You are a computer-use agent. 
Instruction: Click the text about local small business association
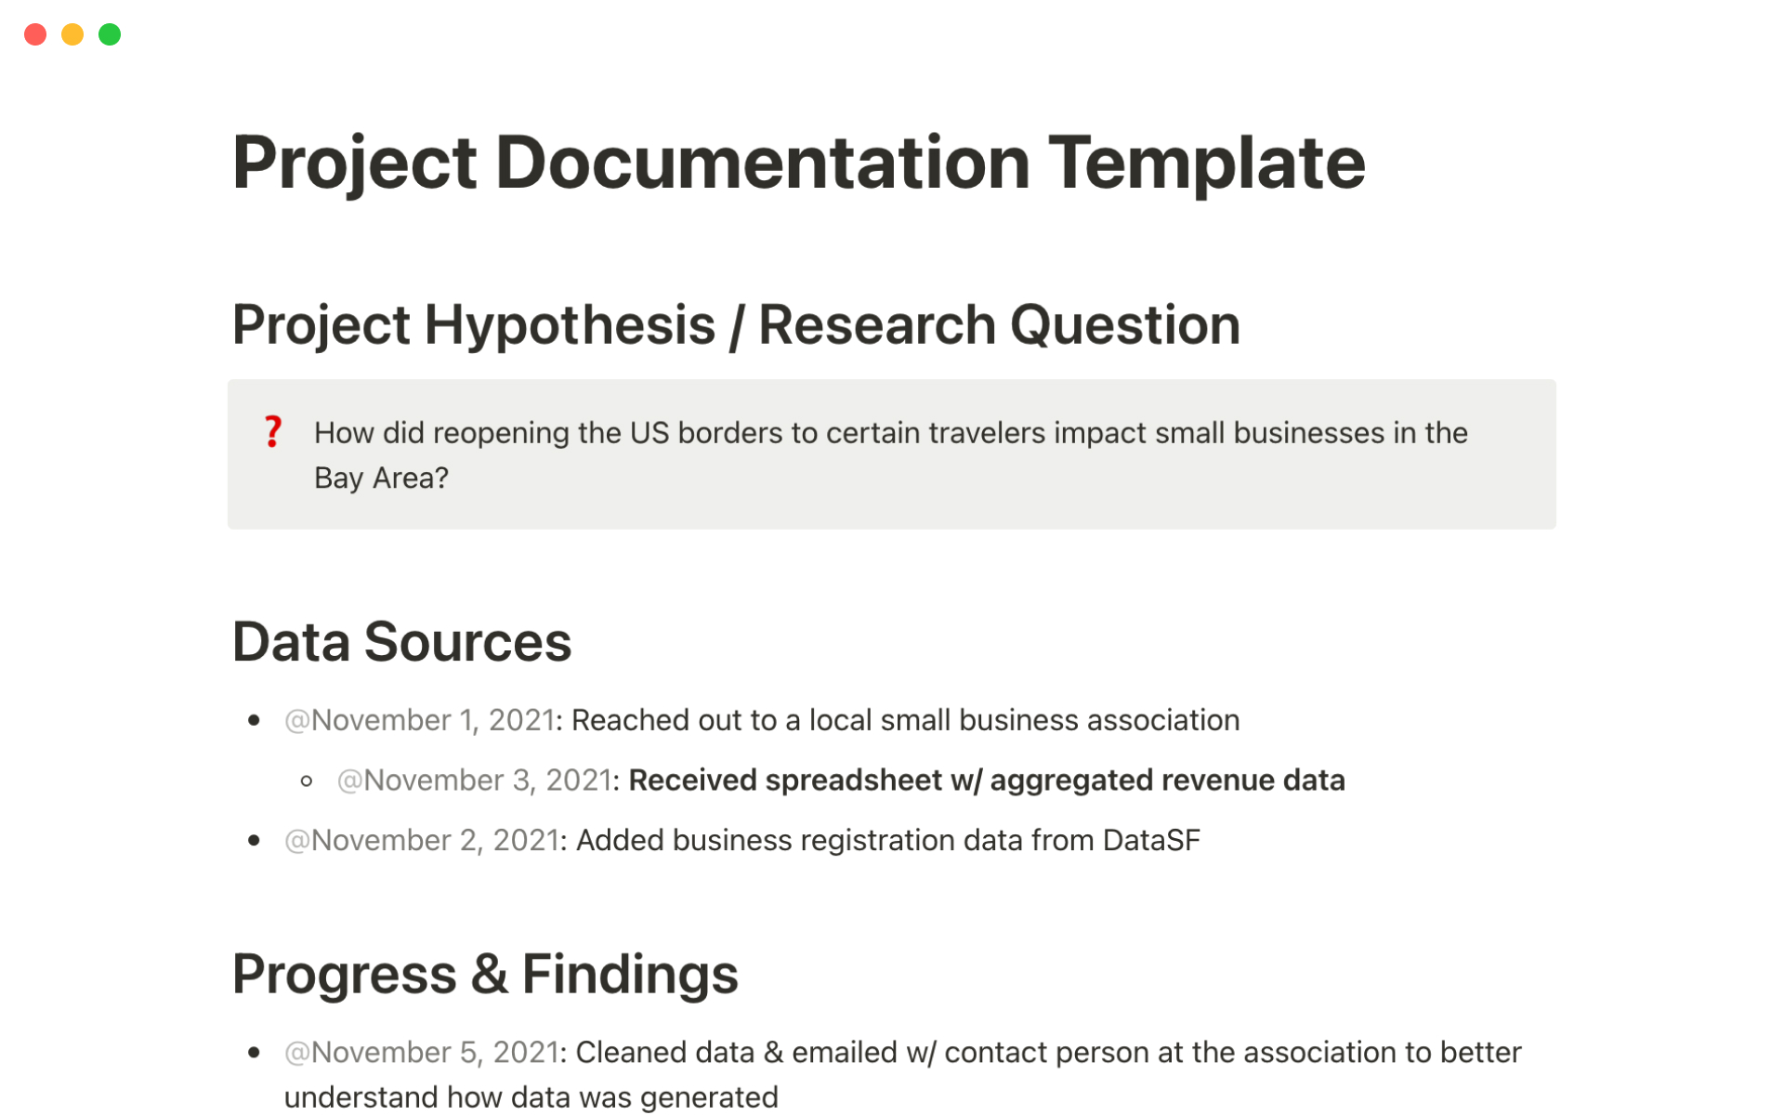(905, 720)
